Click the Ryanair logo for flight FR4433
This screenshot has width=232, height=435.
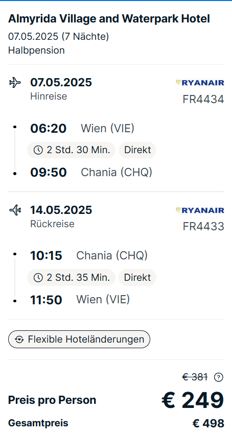pyautogui.click(x=200, y=210)
